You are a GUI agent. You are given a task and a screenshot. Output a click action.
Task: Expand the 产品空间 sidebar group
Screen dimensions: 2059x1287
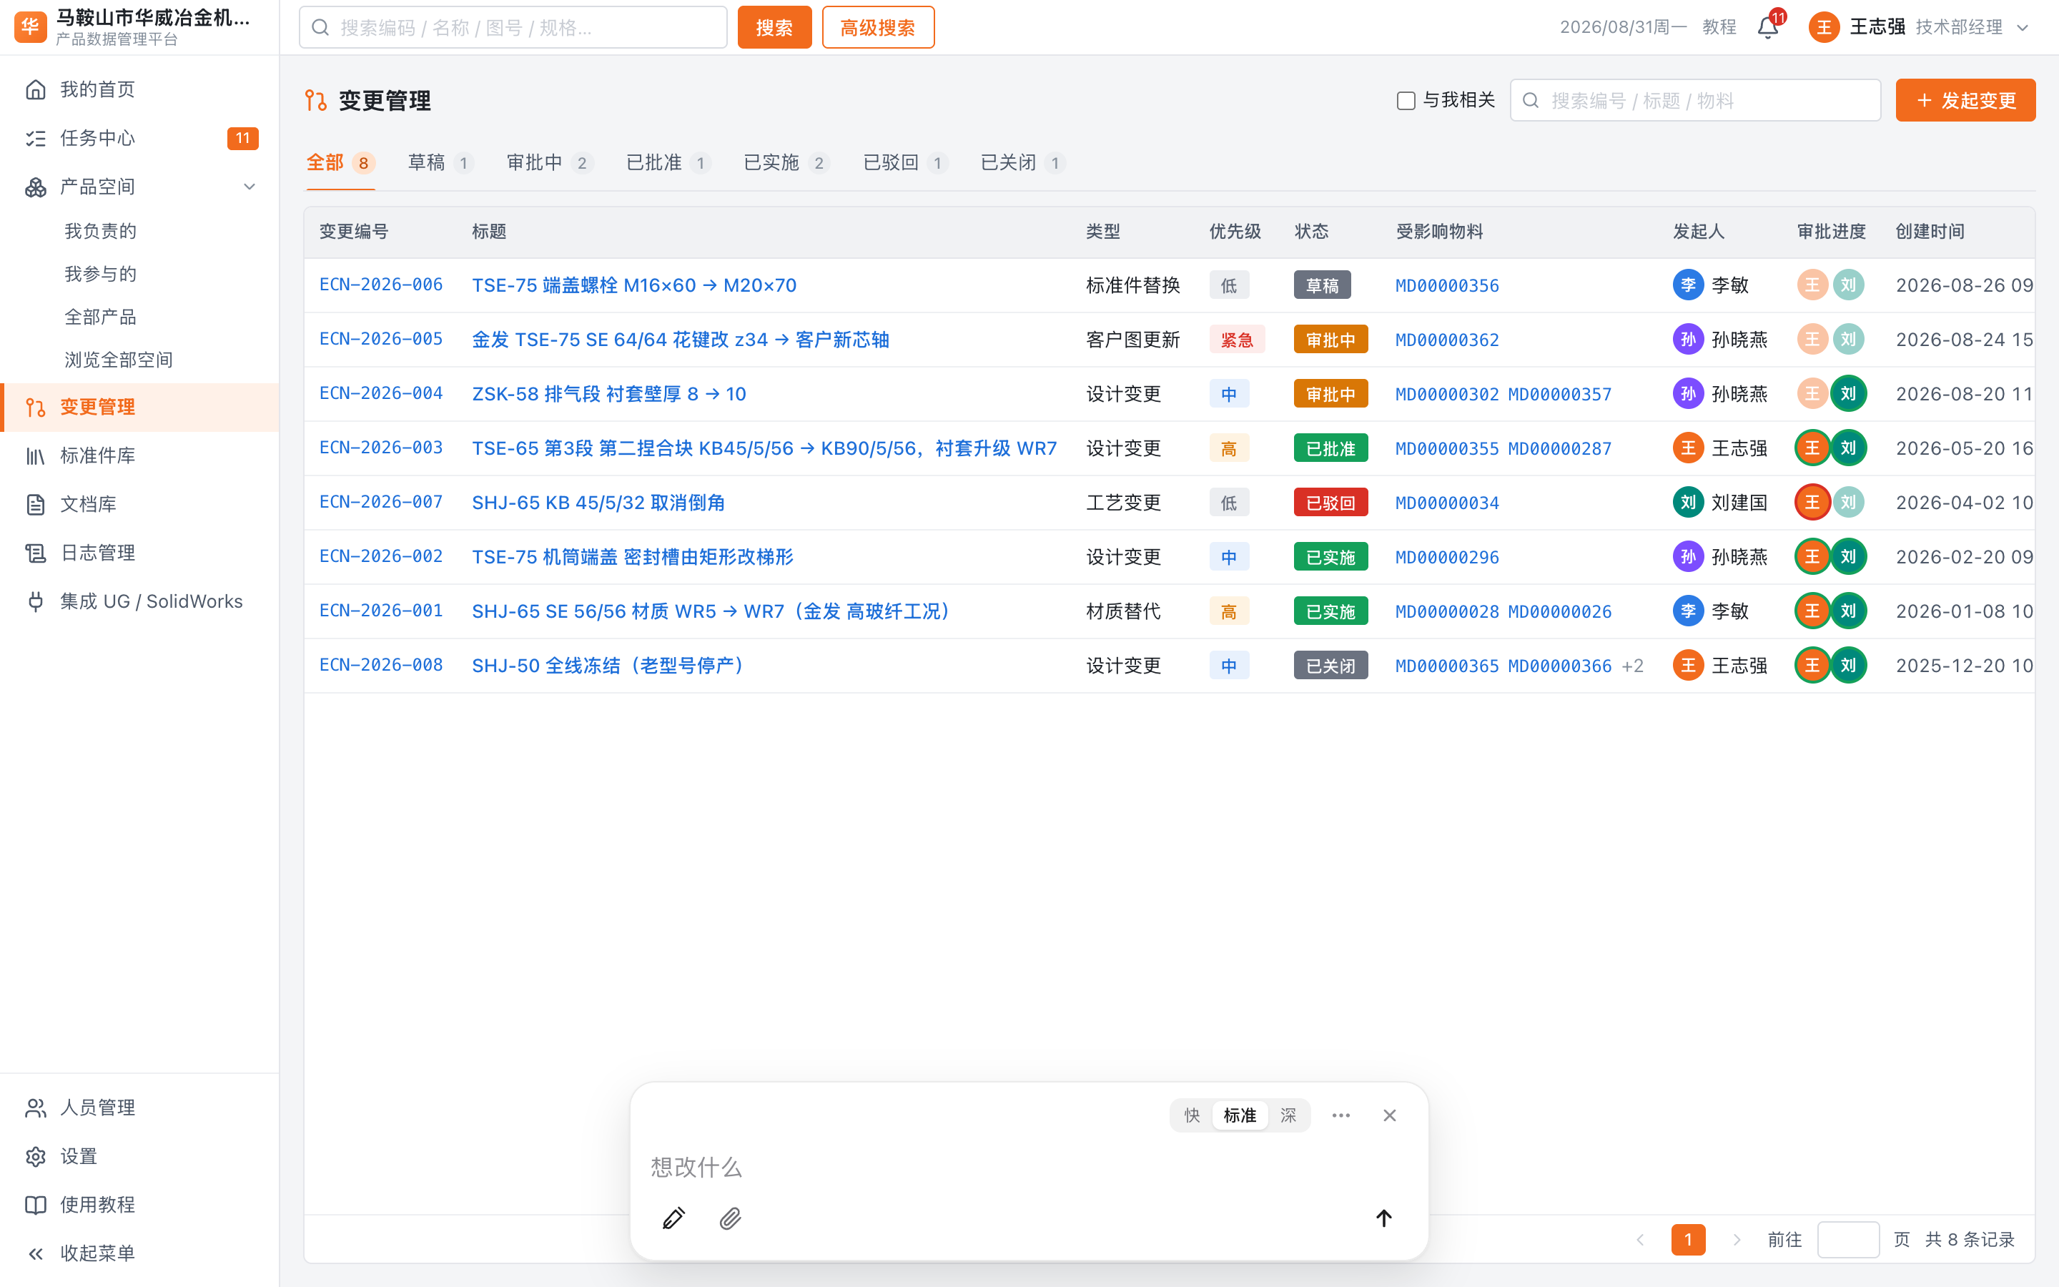[139, 187]
